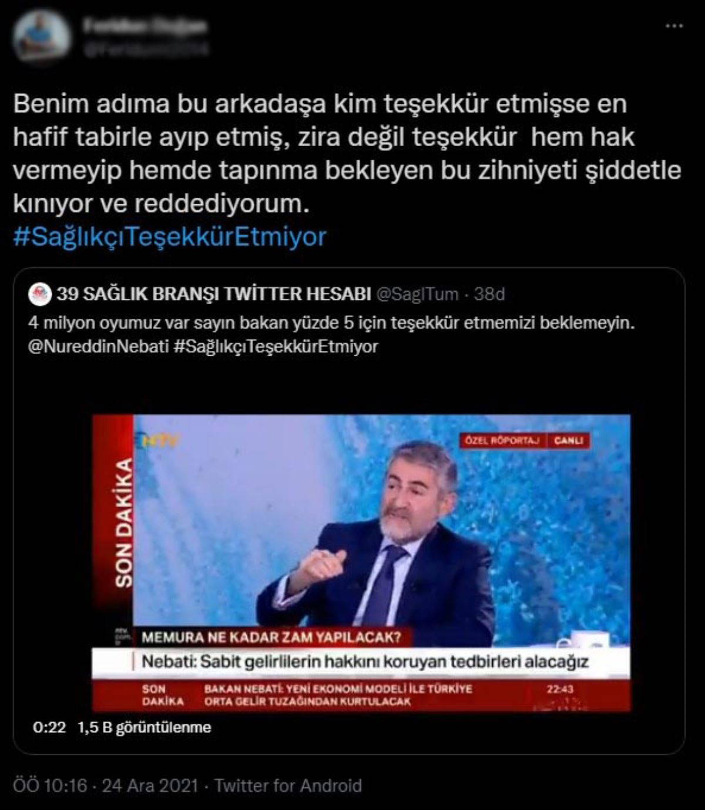Open the #SağlıkçıTeşekkürEtmiyor hashtag in main tweet
This screenshot has width=705, height=810.
[x=169, y=237]
